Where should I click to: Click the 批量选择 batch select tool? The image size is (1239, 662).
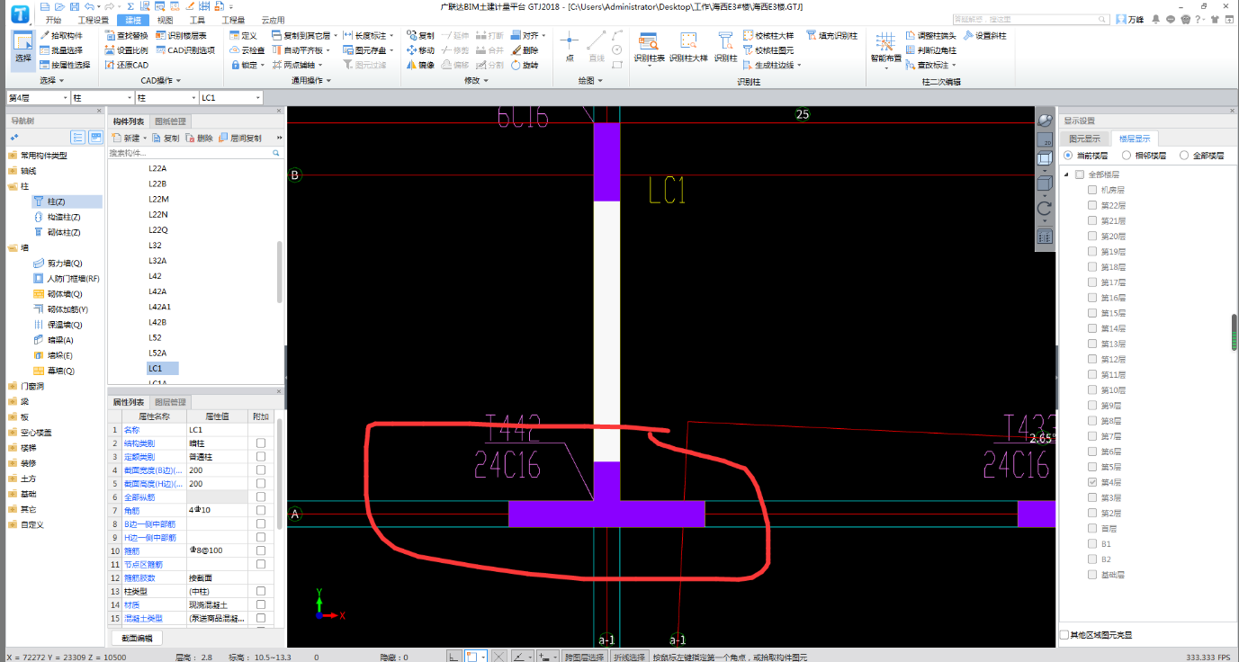(61, 50)
